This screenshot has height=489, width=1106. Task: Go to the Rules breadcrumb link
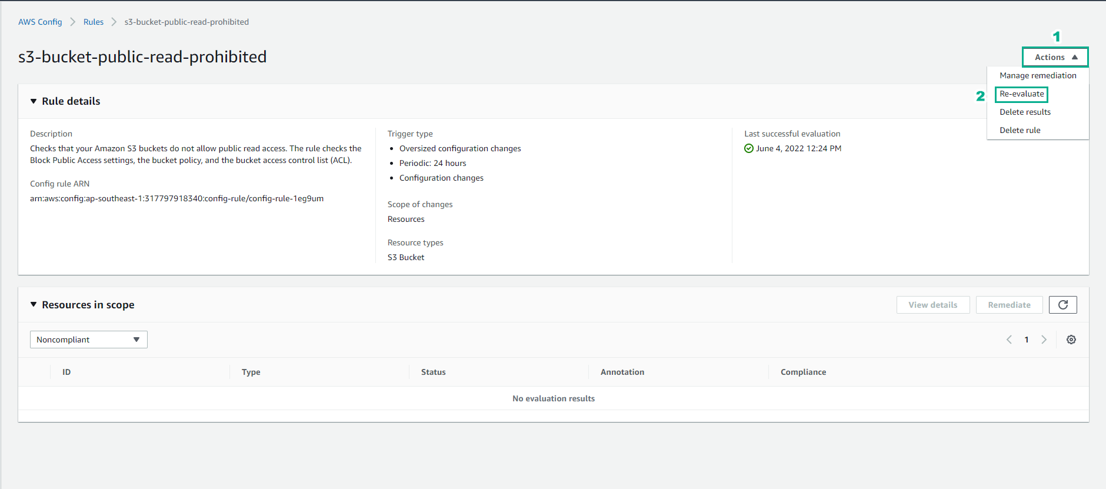click(x=94, y=22)
